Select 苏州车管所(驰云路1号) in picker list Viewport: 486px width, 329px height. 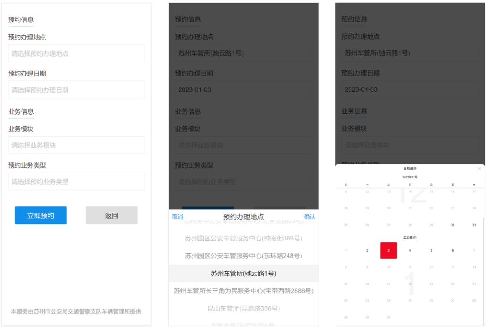[243, 274]
